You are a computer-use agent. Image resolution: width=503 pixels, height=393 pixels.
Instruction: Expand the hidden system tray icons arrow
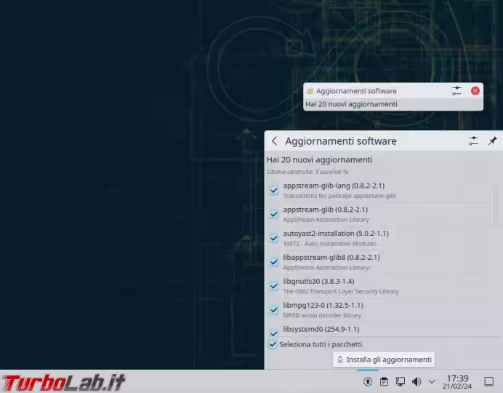432,381
